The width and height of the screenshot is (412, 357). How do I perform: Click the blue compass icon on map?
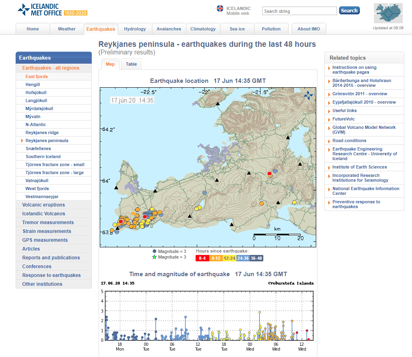pos(308,95)
